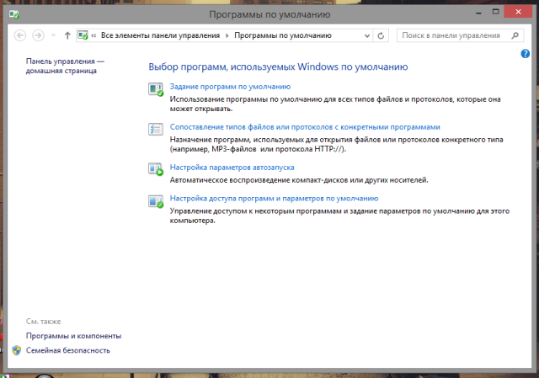Open 'Сопоставление типов файлов или протоколов' link
This screenshot has height=378, width=539.
[x=305, y=127]
